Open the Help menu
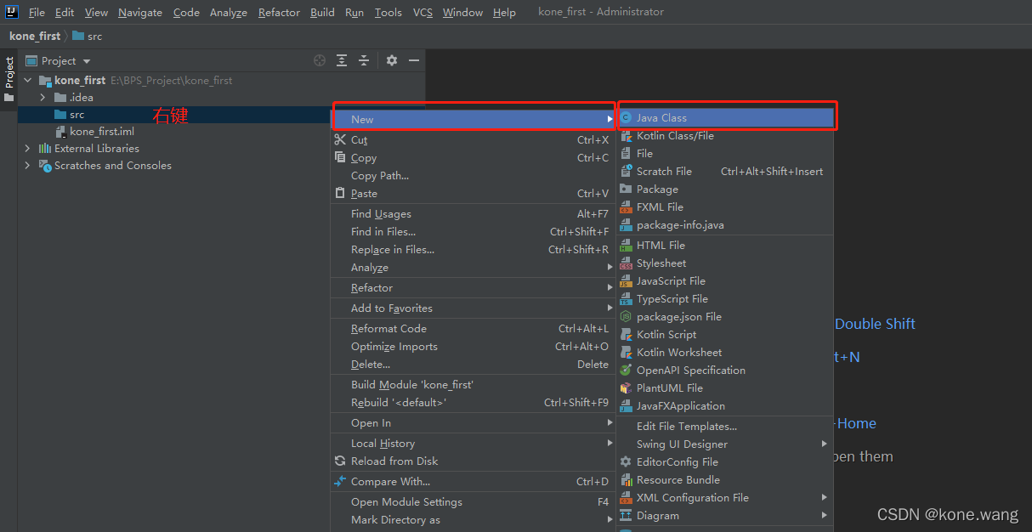 click(504, 13)
